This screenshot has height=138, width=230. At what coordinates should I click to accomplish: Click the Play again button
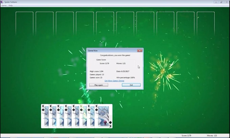pyautogui.click(x=99, y=85)
